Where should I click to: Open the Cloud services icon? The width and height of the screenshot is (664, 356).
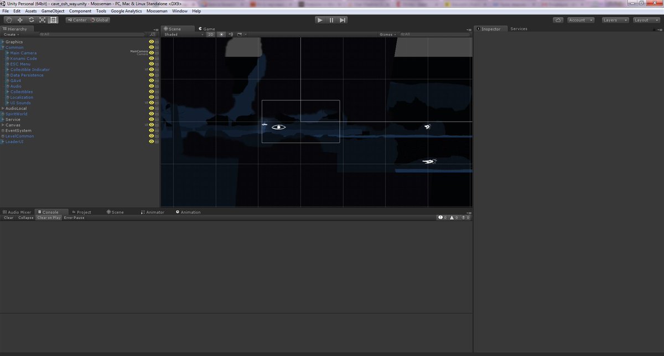(x=558, y=20)
